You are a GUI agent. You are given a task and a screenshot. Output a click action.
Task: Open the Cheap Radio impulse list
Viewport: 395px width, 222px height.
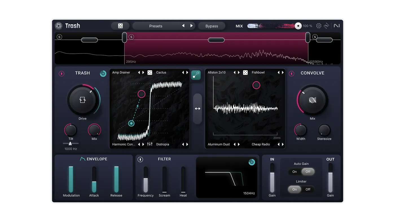(x=261, y=144)
